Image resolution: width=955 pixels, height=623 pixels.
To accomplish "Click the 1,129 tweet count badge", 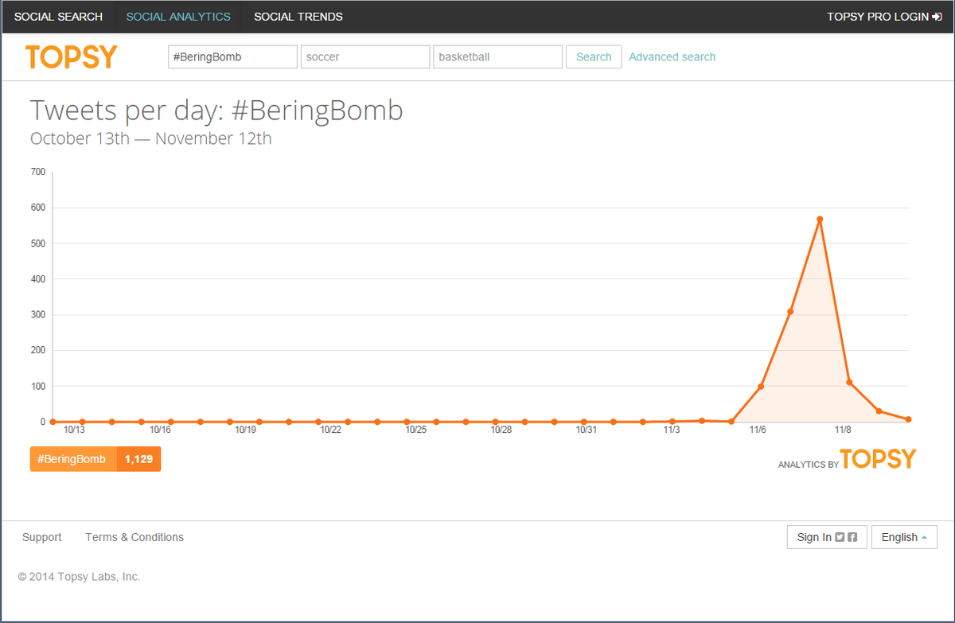I will click(138, 459).
